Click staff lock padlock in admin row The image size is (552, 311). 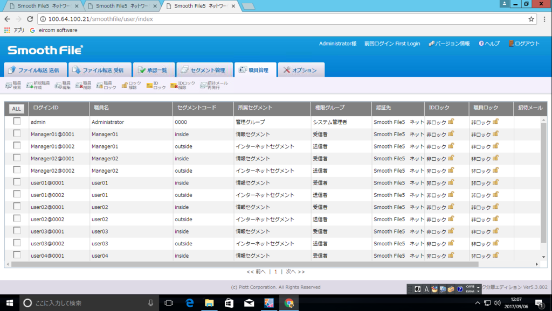[496, 122]
